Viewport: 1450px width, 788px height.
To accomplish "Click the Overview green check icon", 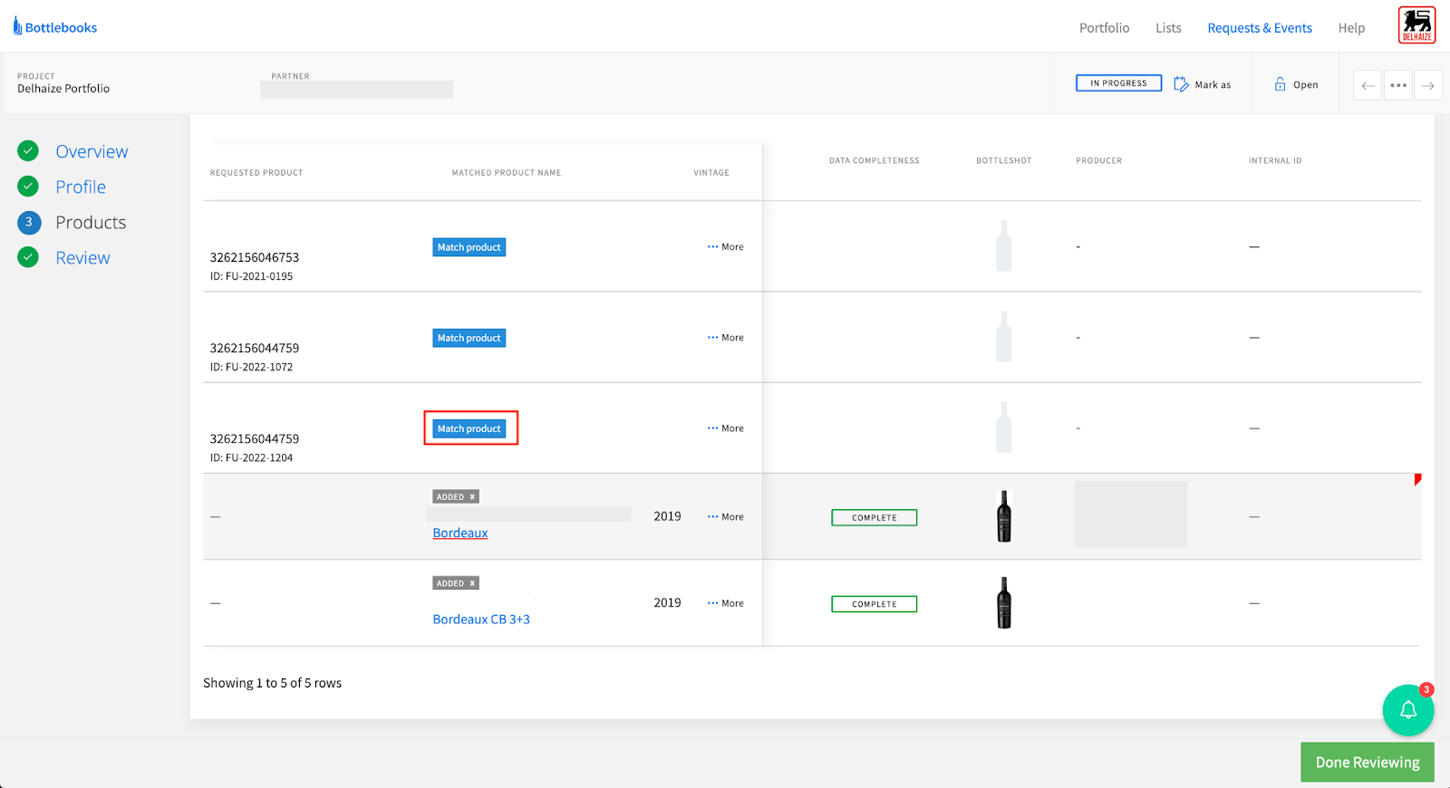I will (x=28, y=150).
